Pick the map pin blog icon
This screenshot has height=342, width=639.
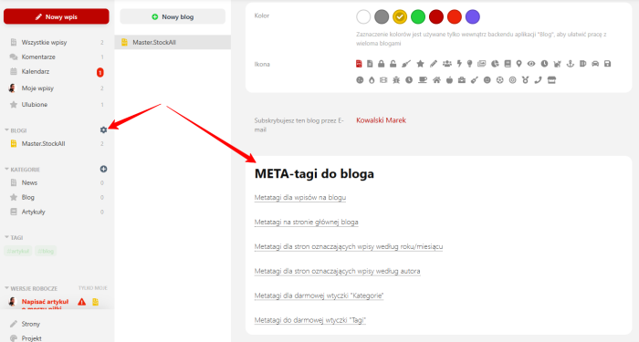[519, 64]
